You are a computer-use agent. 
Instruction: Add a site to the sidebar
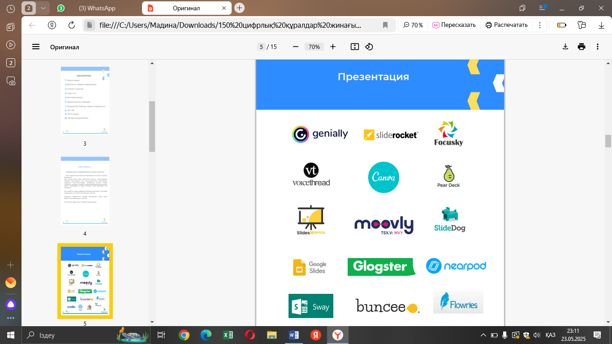click(x=11, y=265)
